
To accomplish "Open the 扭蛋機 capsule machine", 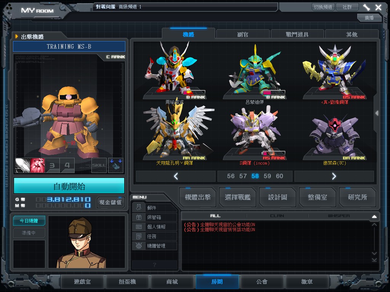I will click(127, 282).
